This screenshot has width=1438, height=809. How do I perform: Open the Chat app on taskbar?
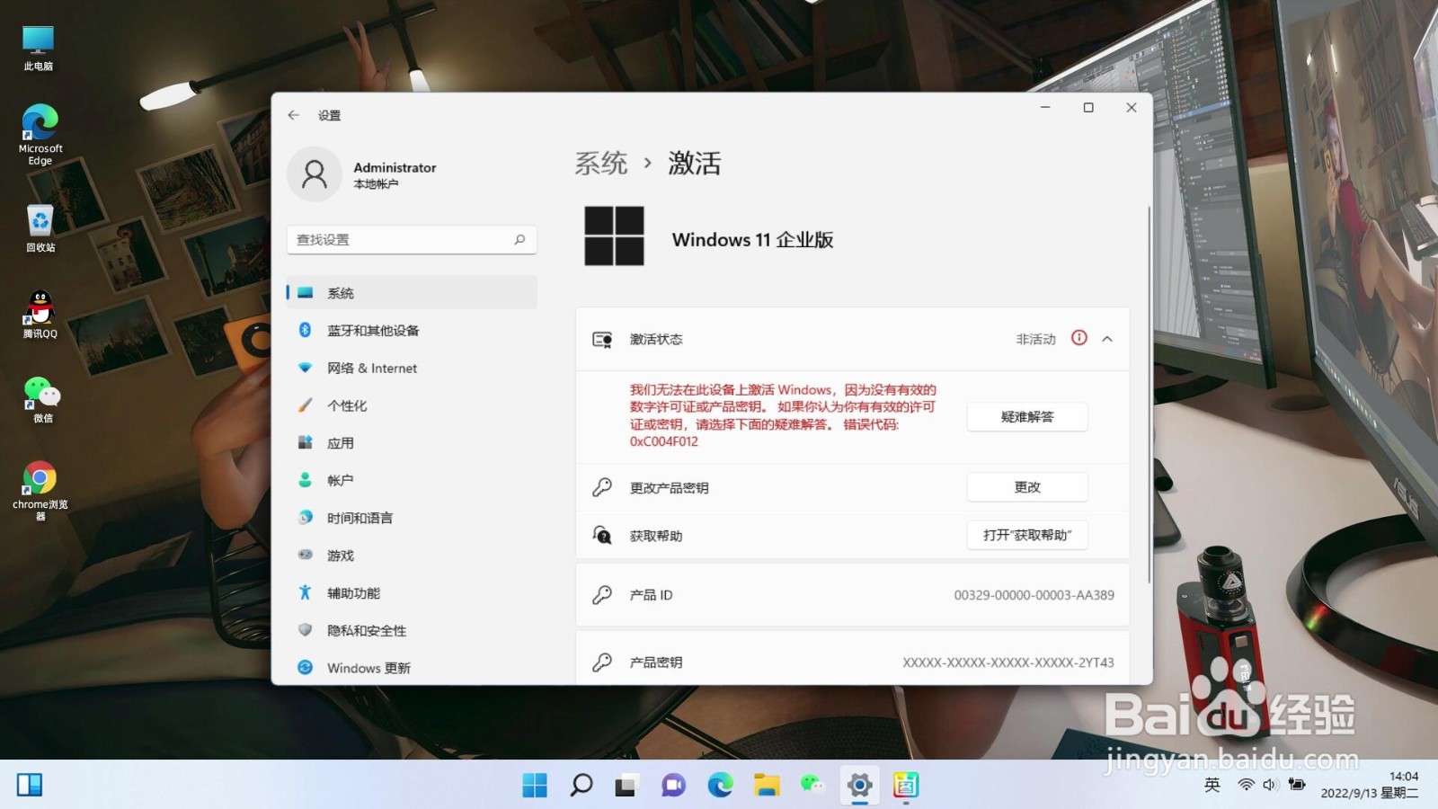coord(673,786)
